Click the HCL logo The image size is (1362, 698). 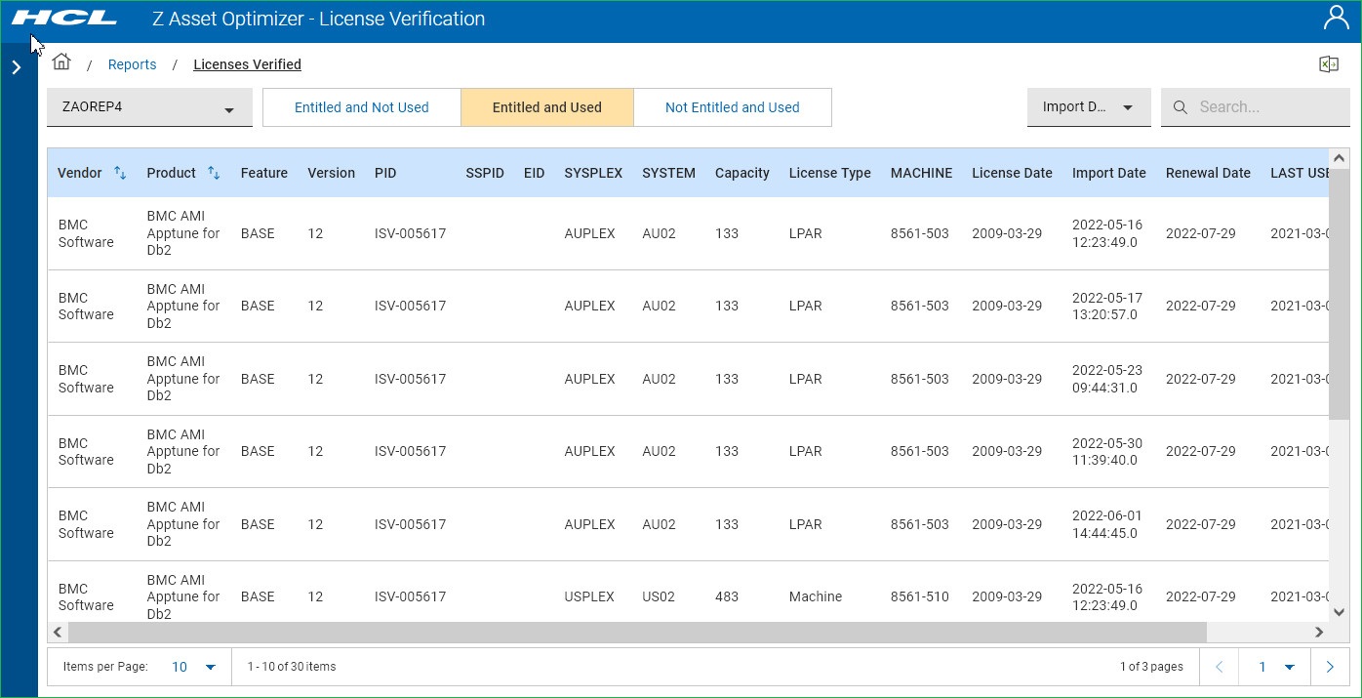pos(64,19)
